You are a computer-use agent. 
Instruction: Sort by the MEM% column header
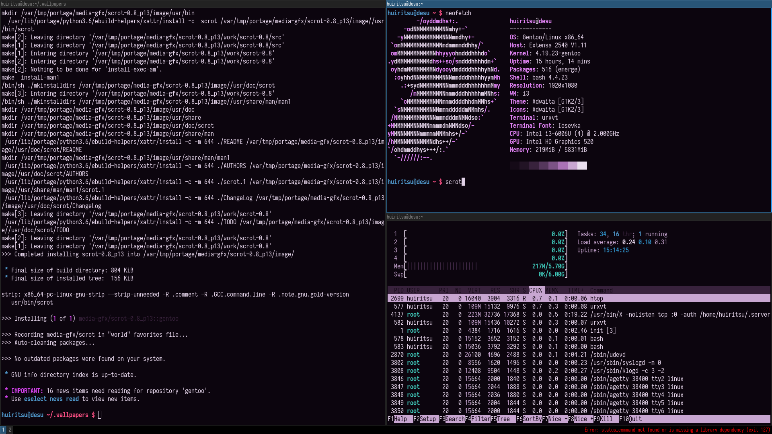552,290
